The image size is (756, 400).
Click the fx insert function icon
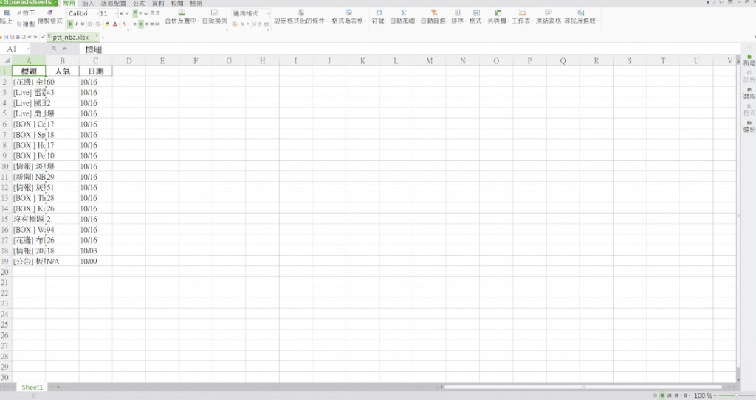click(65, 49)
